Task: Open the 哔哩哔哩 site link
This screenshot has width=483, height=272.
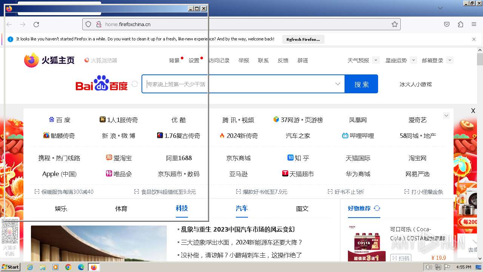Action: 358,136
